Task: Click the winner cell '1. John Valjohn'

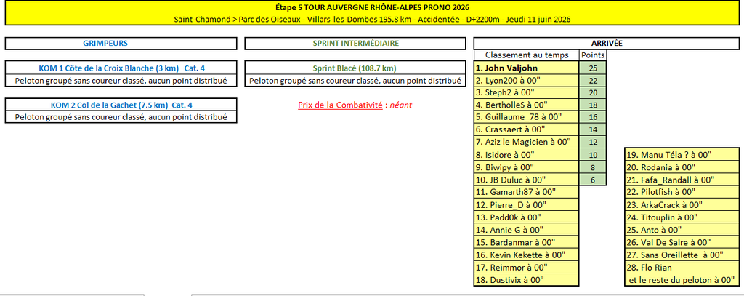Action: click(527, 68)
